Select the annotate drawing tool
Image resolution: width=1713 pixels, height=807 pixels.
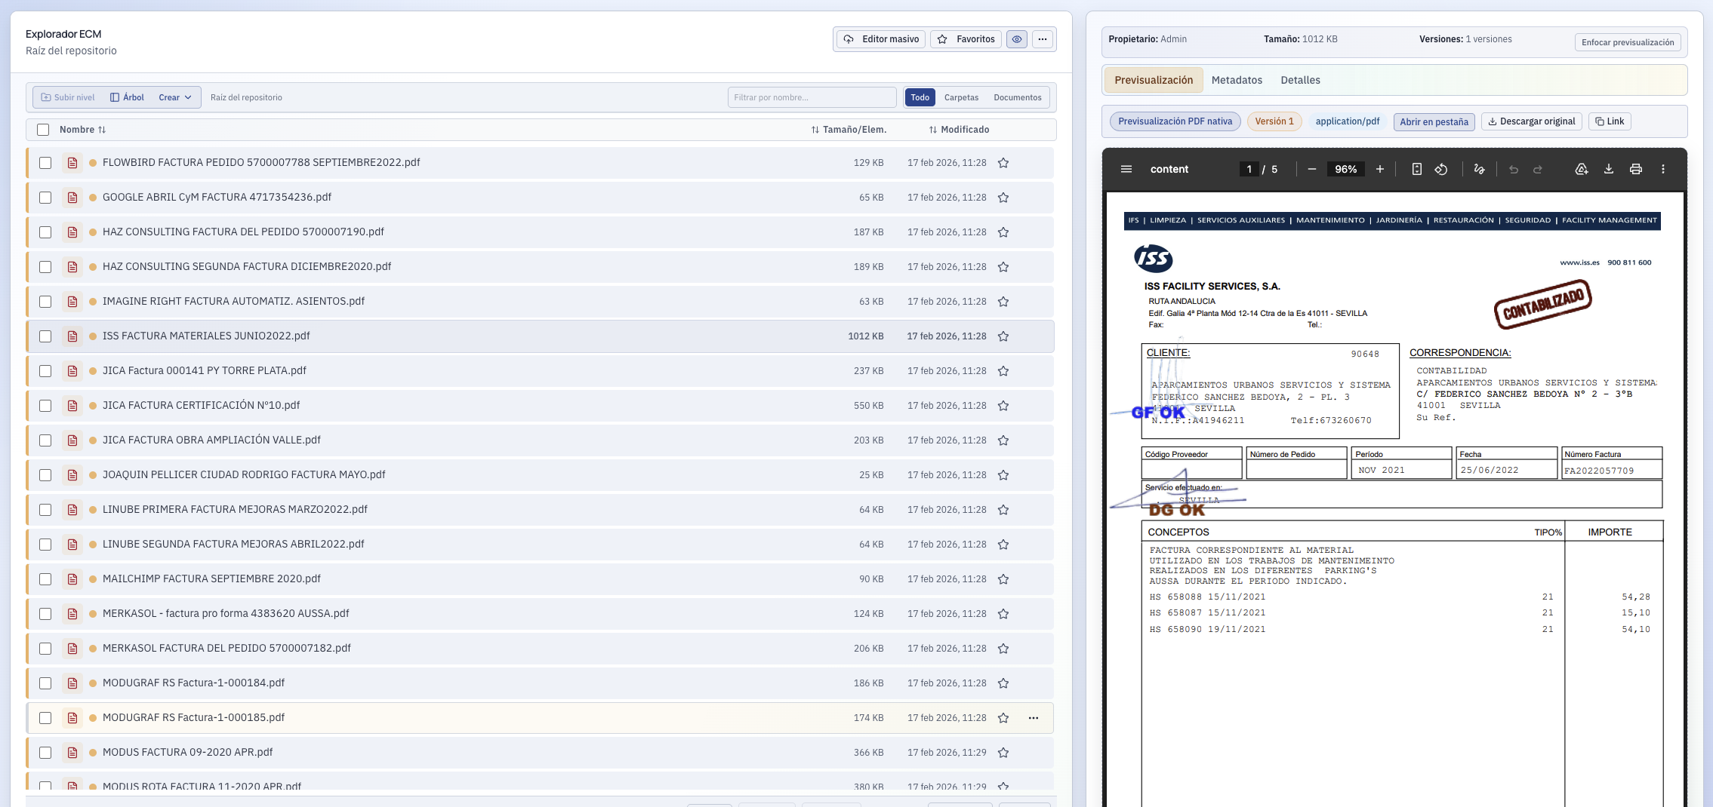[x=1479, y=169]
